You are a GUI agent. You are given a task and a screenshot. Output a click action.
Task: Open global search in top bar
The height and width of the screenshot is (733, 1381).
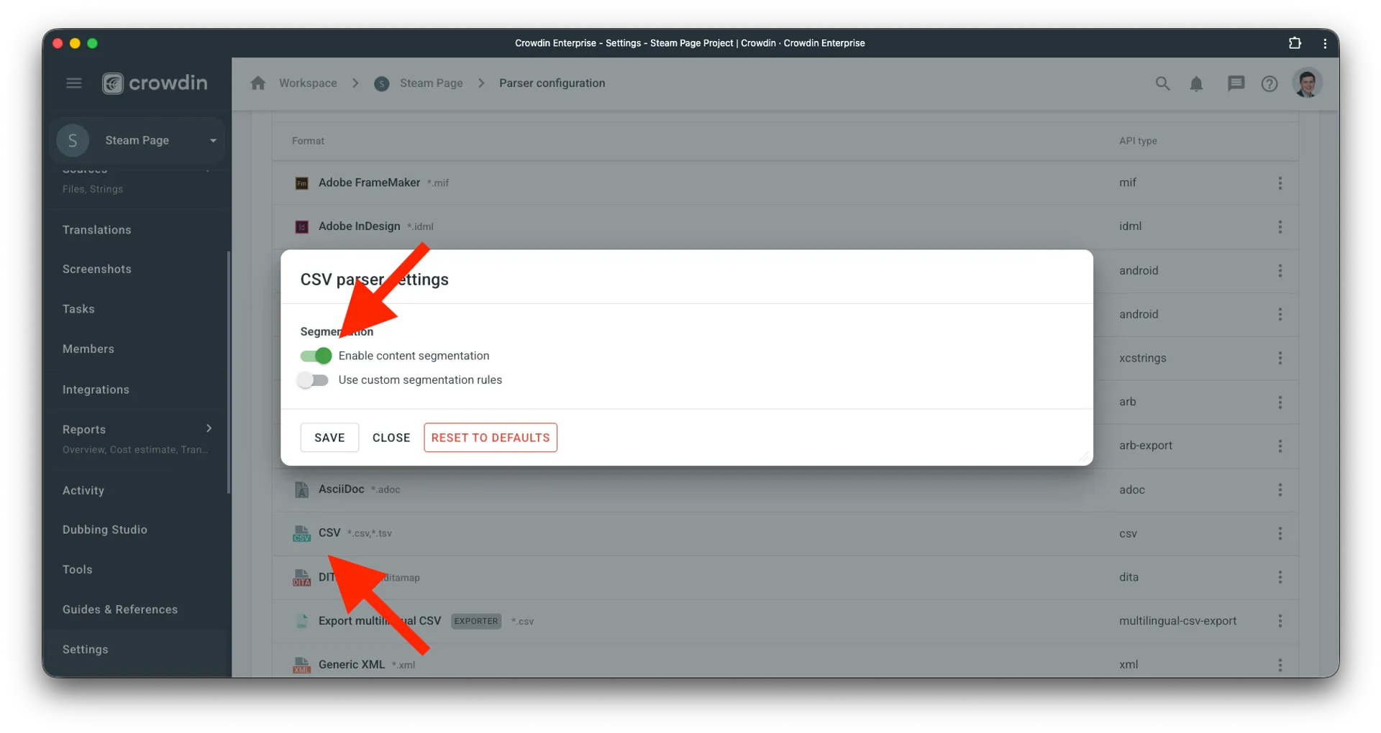point(1162,83)
